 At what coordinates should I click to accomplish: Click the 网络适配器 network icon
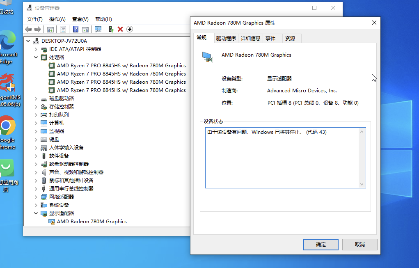pyautogui.click(x=44, y=197)
